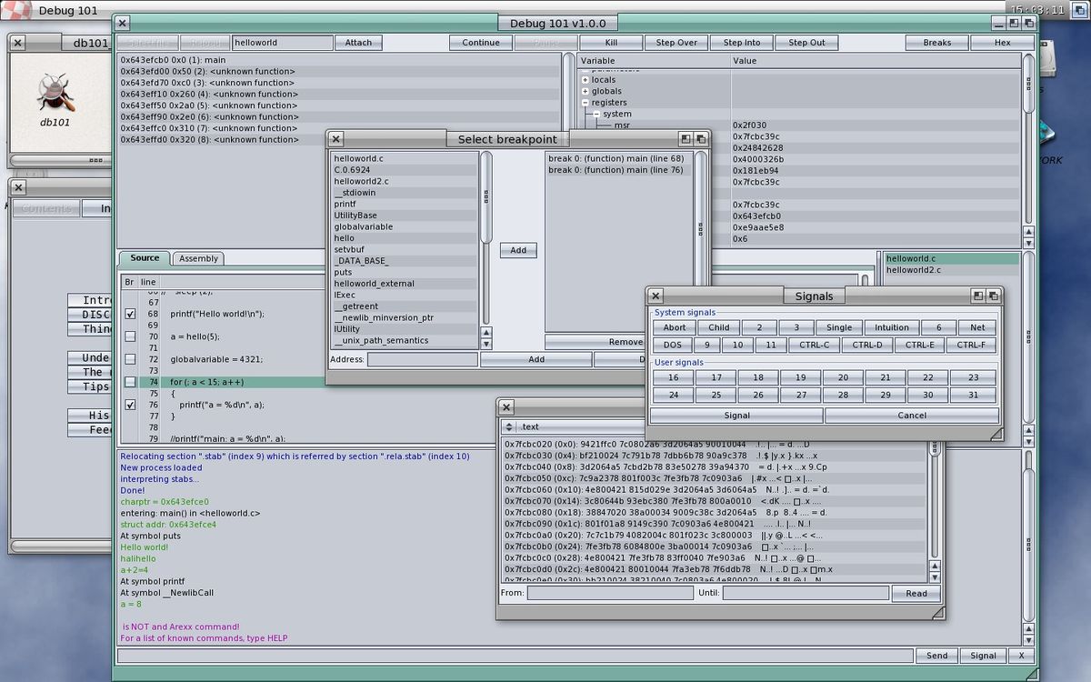Enable the breakpoint checkbox on line 74
1091x682 pixels.
point(130,382)
